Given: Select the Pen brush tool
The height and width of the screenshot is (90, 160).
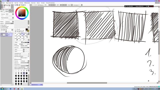Looking at the screenshot, I should 16,34.
